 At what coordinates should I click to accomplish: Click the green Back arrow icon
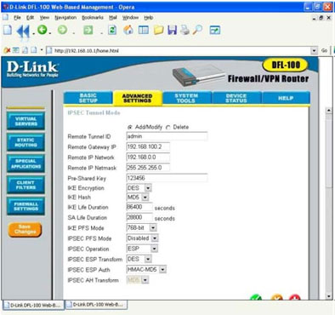click(x=43, y=30)
